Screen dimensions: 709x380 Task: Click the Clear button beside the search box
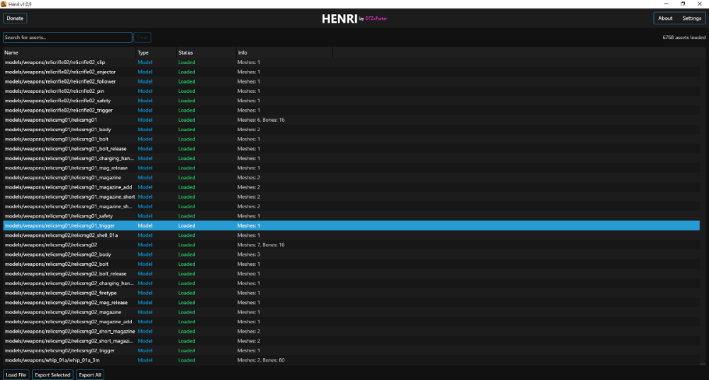pyautogui.click(x=143, y=38)
